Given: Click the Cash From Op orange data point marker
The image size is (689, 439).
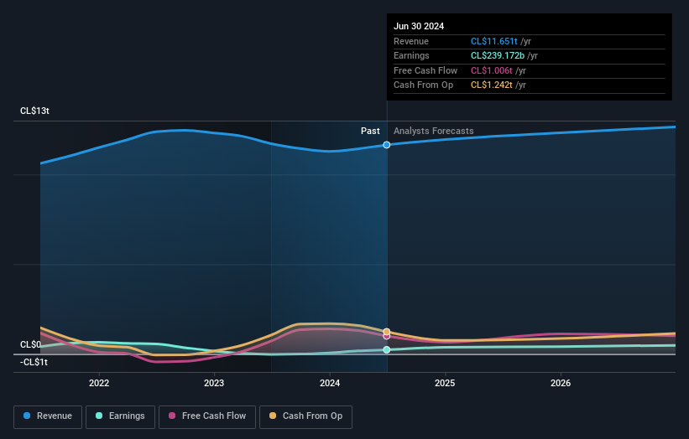Looking at the screenshot, I should click(387, 332).
